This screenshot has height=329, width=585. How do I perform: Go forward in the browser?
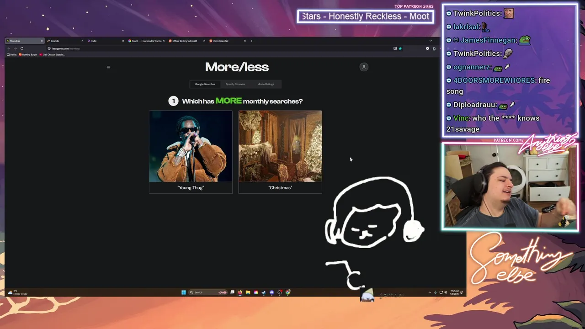pos(15,48)
